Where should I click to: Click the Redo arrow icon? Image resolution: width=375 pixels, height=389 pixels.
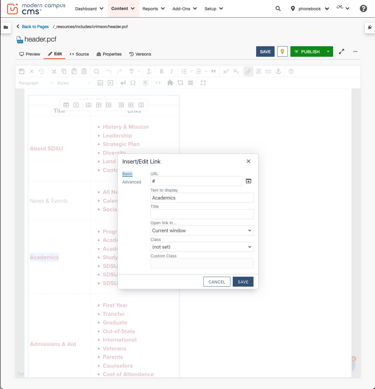[119, 71]
